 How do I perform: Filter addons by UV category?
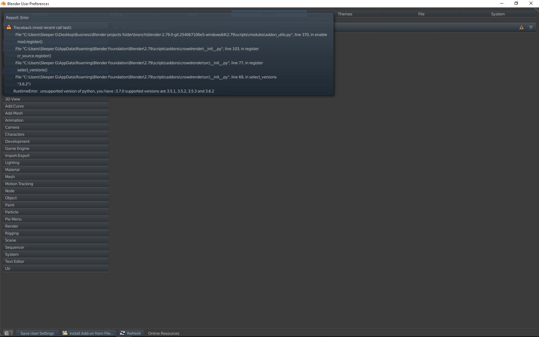point(56,269)
